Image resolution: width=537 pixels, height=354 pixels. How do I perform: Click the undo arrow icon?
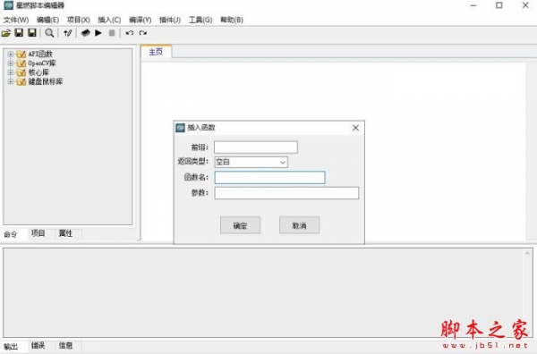(130, 33)
